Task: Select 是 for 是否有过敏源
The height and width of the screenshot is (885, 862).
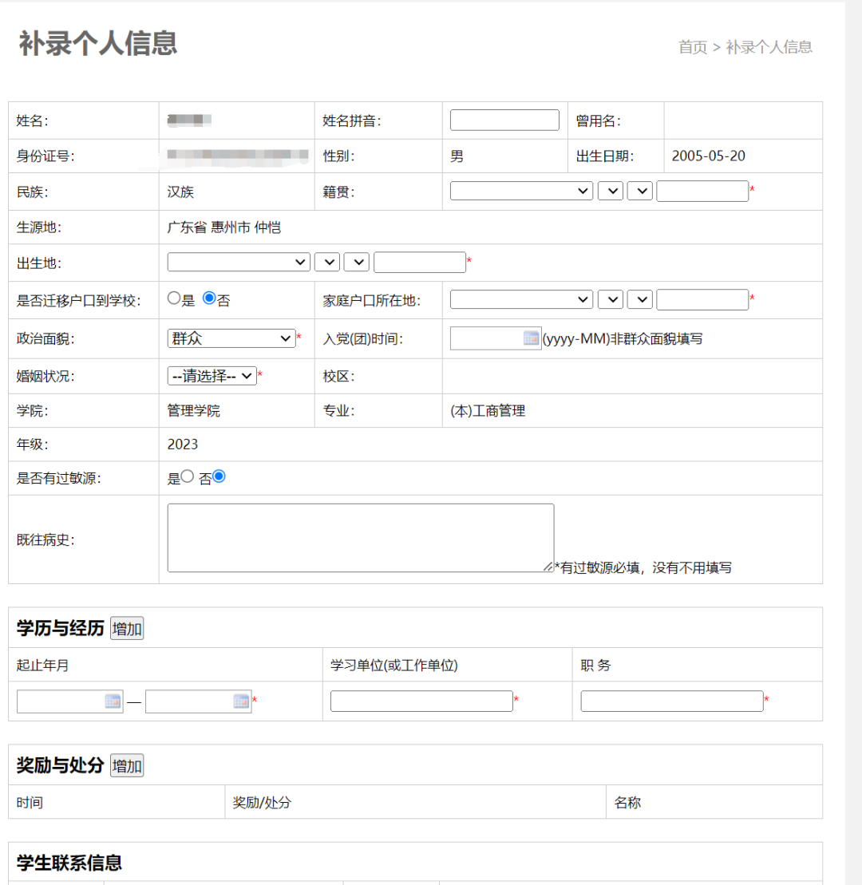Action: tap(186, 476)
